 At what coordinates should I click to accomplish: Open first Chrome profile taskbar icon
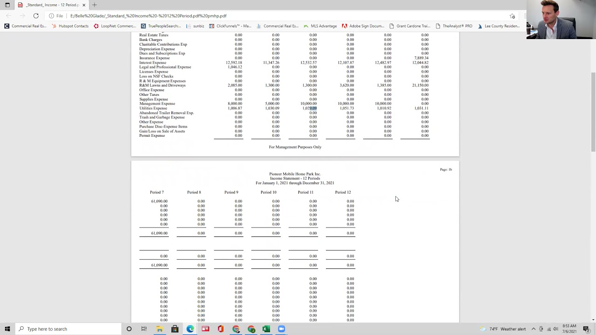pos(236,329)
